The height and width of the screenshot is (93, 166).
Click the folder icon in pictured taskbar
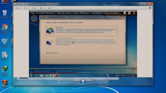coord(41,76)
